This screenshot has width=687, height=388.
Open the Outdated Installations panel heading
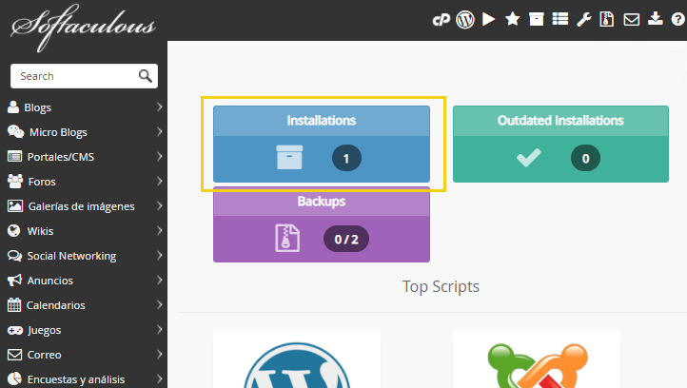click(560, 121)
